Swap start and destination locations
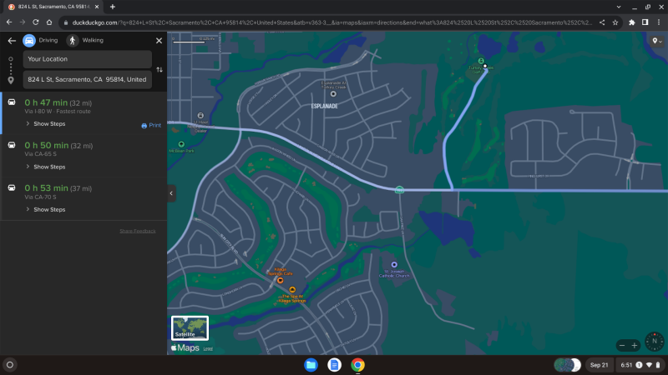 click(159, 70)
